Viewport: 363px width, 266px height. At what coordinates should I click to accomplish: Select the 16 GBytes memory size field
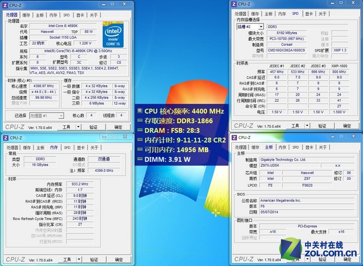40,165
